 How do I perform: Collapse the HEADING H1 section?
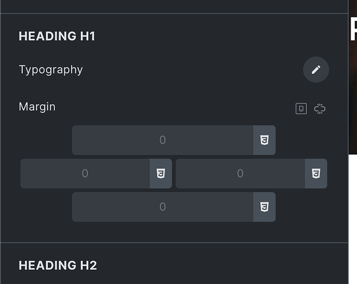(57, 36)
